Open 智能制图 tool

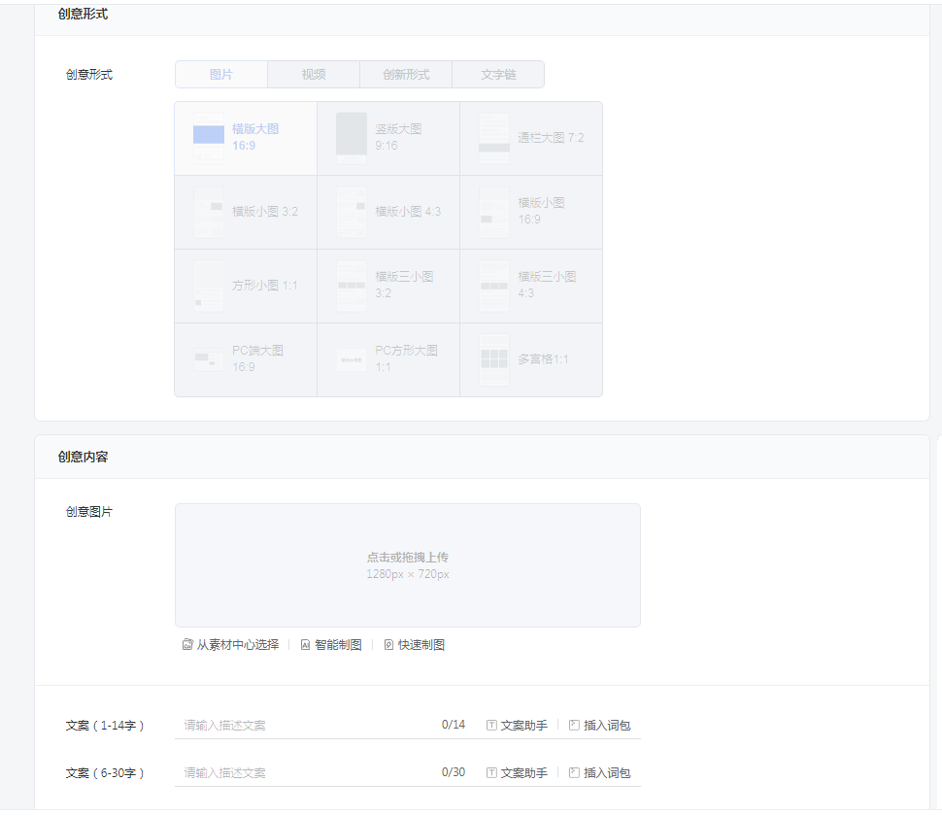[x=331, y=645]
